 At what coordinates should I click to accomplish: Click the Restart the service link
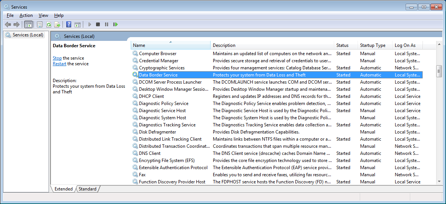pyautogui.click(x=60, y=64)
